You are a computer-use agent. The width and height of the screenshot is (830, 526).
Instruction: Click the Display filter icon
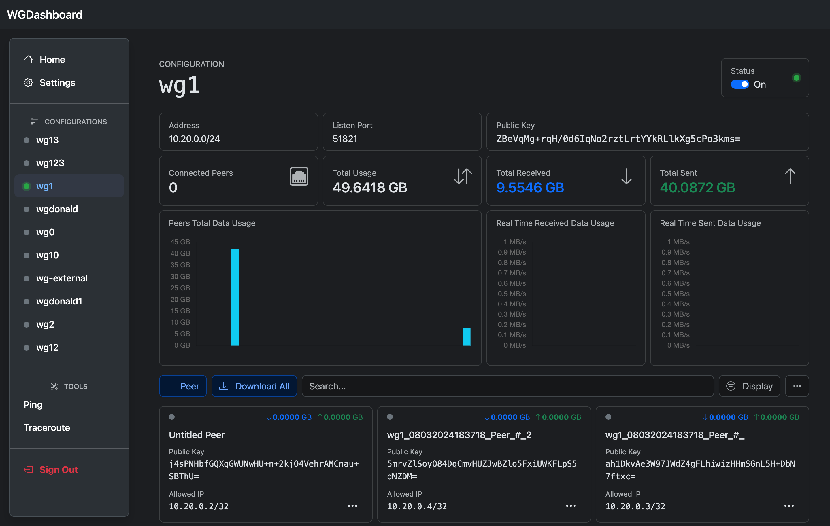point(730,386)
